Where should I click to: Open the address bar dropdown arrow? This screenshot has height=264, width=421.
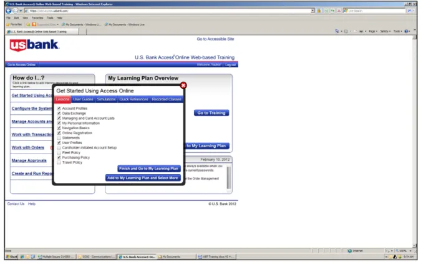coord(312,11)
